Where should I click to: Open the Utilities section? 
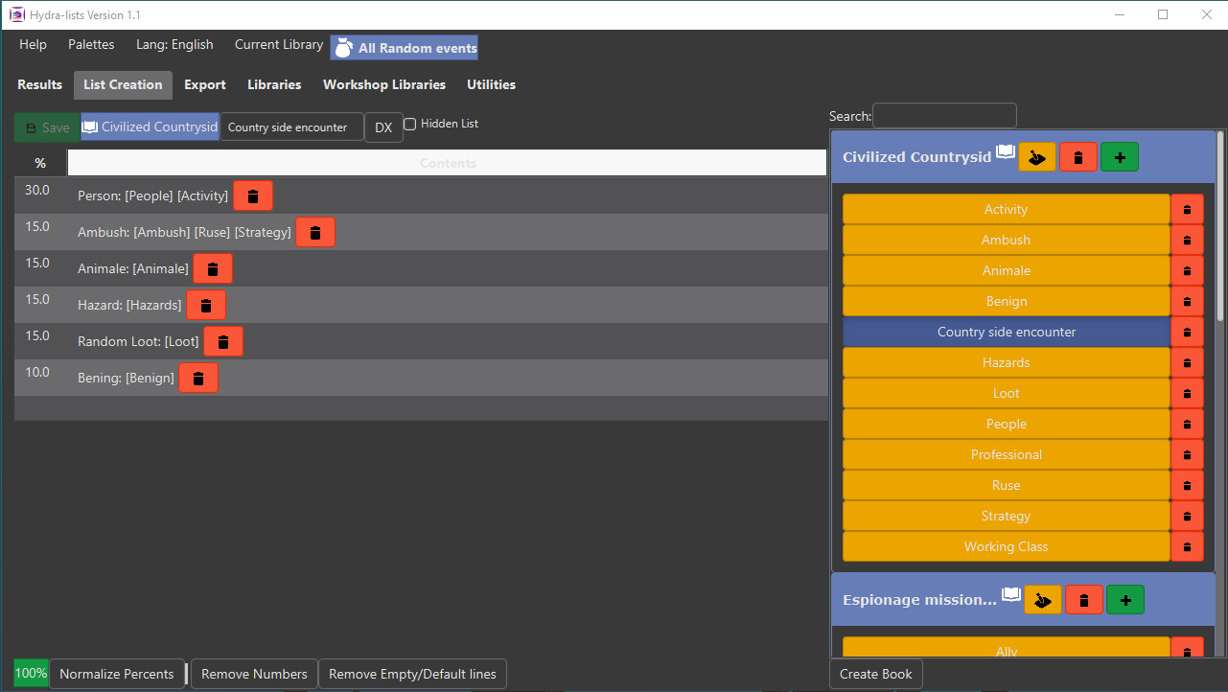click(491, 84)
